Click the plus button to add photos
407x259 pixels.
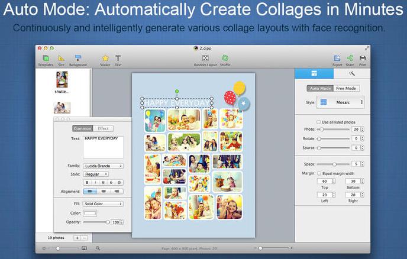(x=77, y=237)
